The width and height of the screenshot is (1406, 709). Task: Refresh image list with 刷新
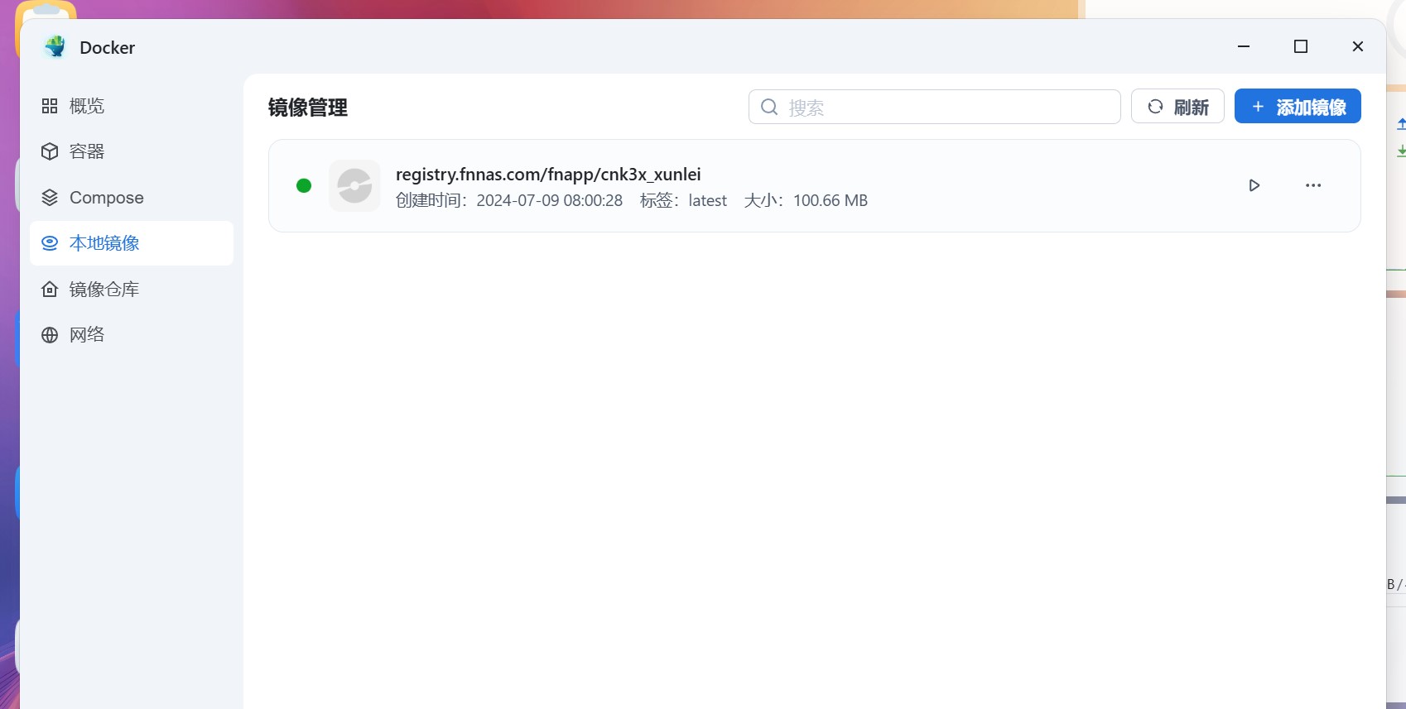point(1177,107)
